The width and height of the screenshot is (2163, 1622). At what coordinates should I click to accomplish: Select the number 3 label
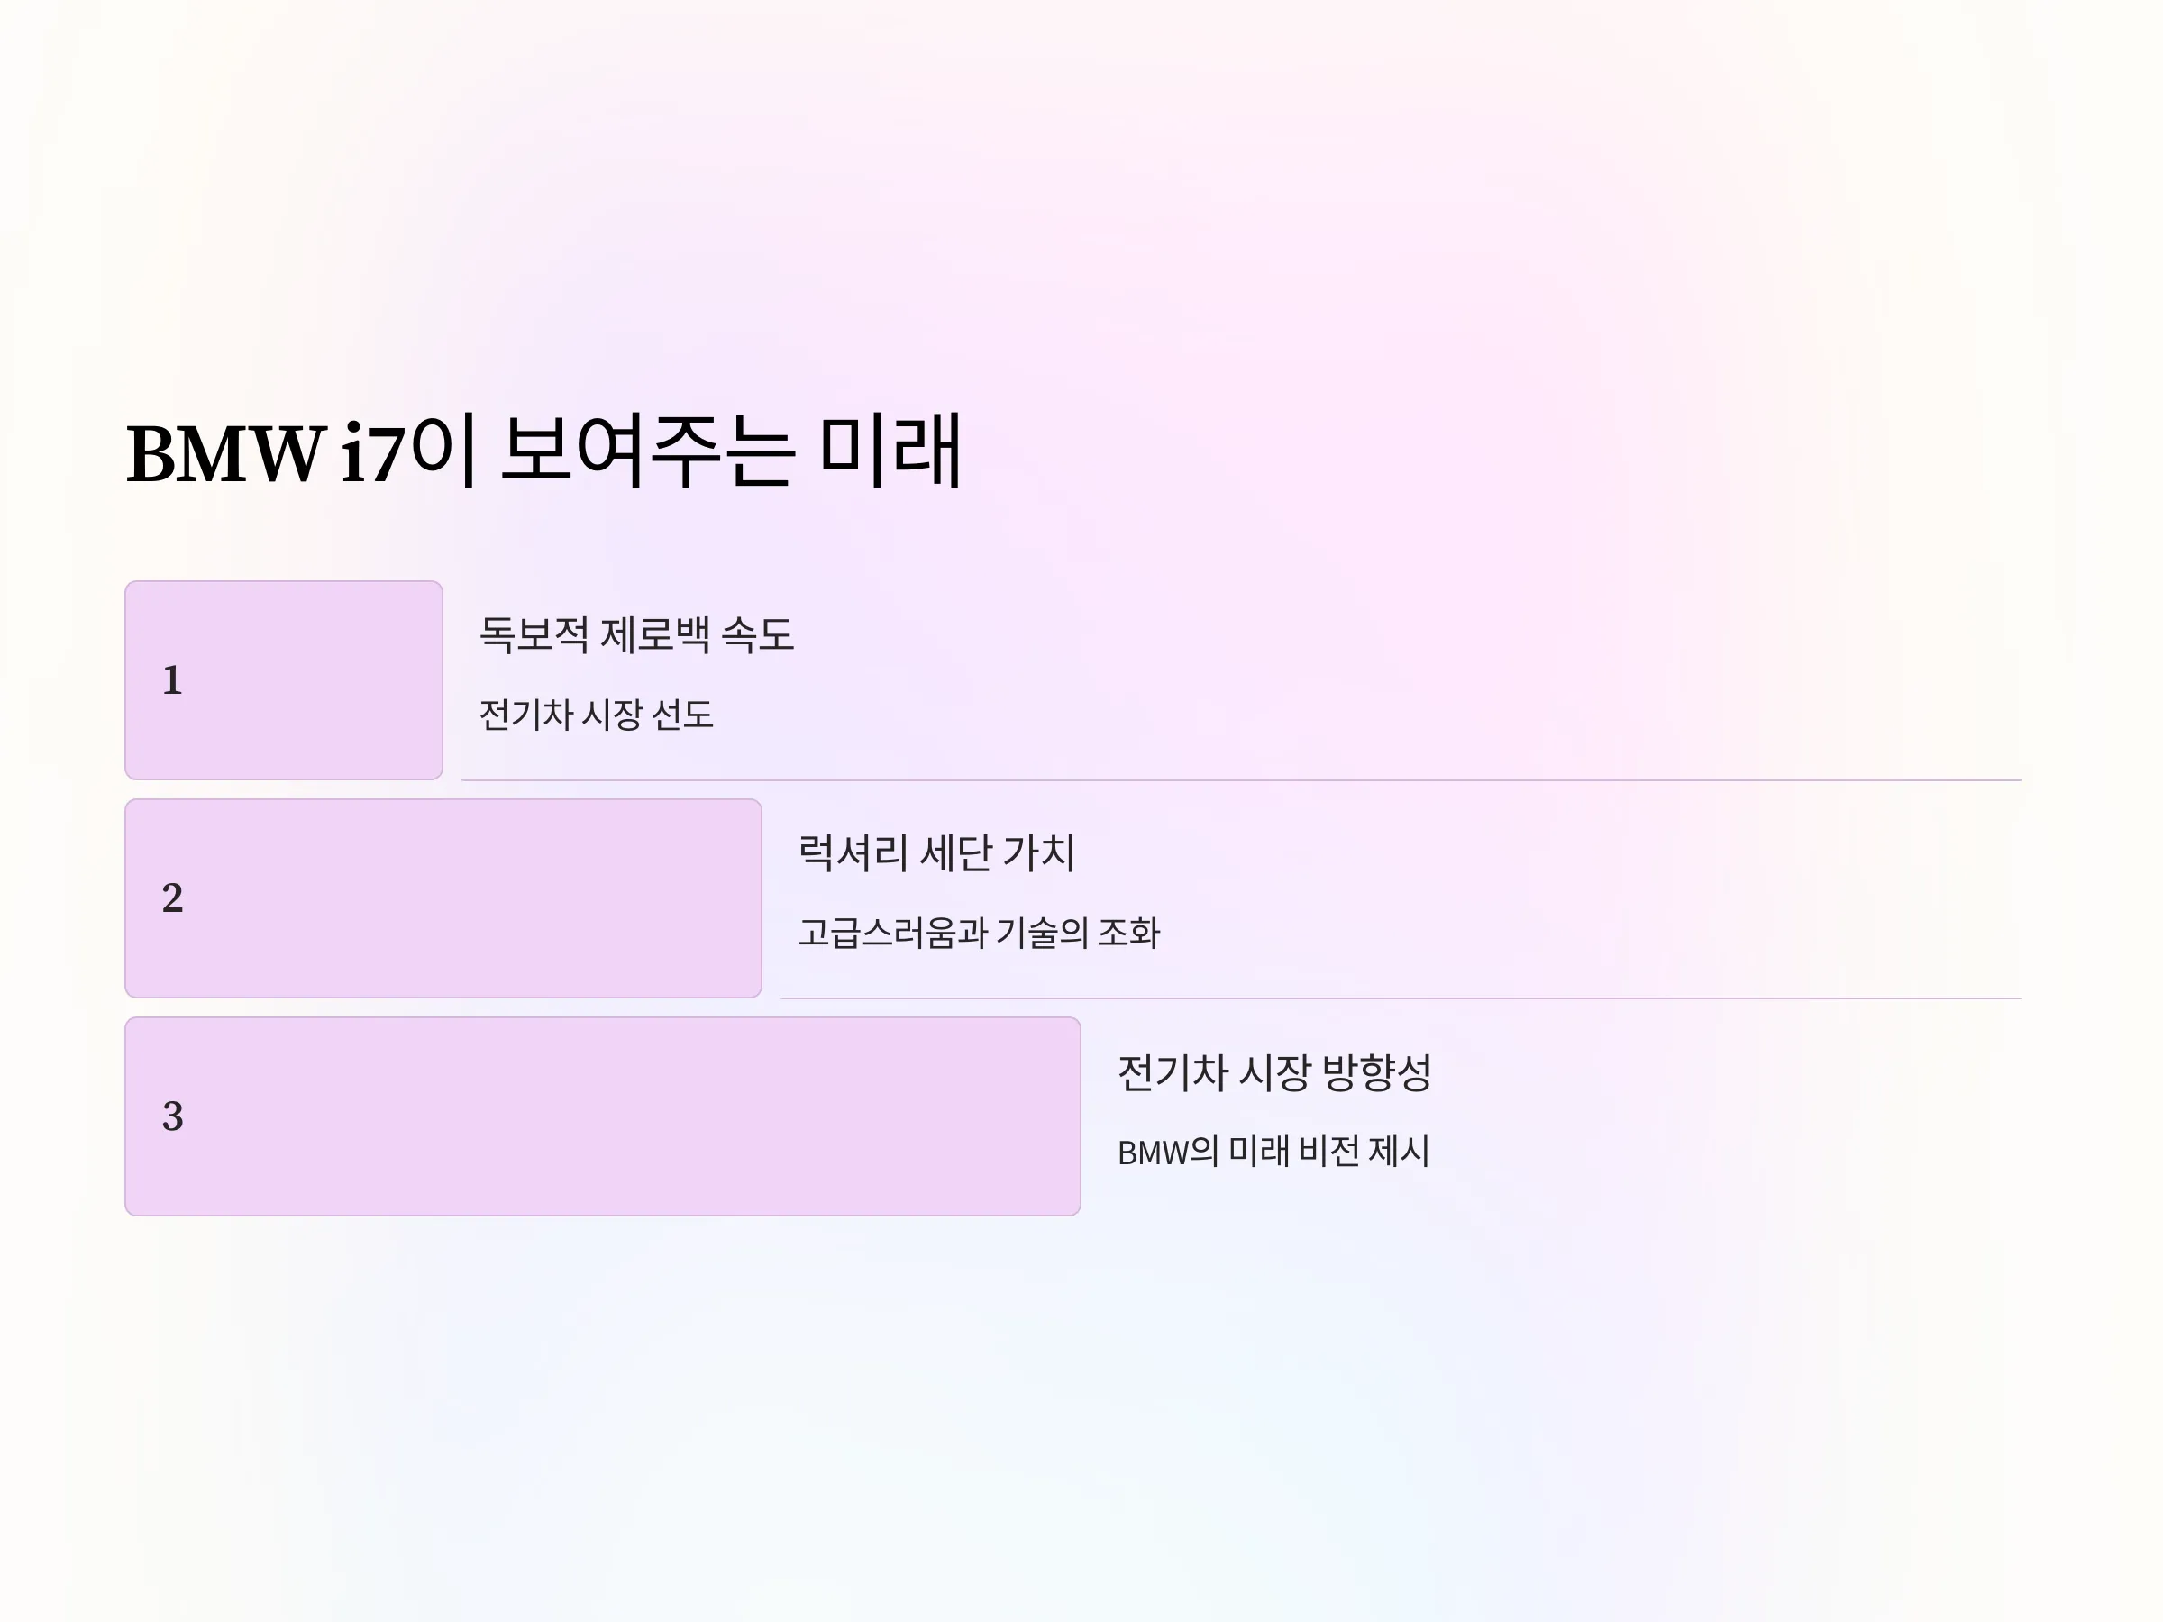click(172, 1116)
